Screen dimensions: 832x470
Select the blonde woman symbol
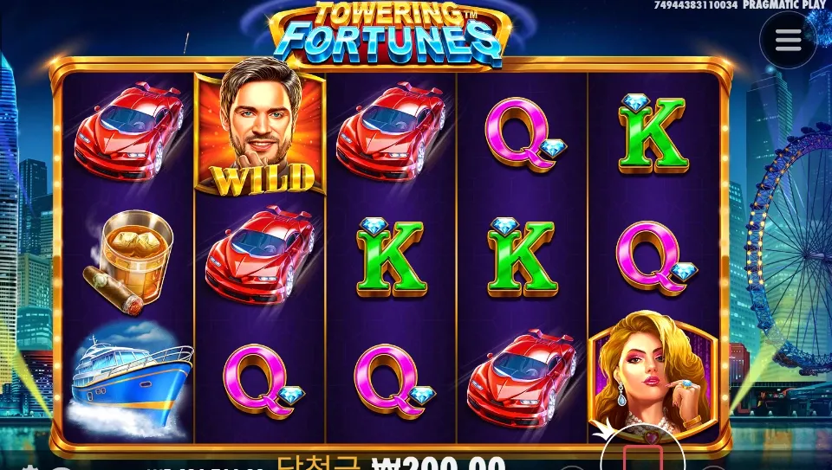653,375
